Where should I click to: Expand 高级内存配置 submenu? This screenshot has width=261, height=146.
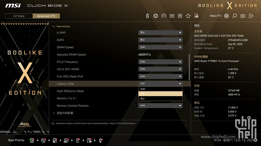(65, 113)
